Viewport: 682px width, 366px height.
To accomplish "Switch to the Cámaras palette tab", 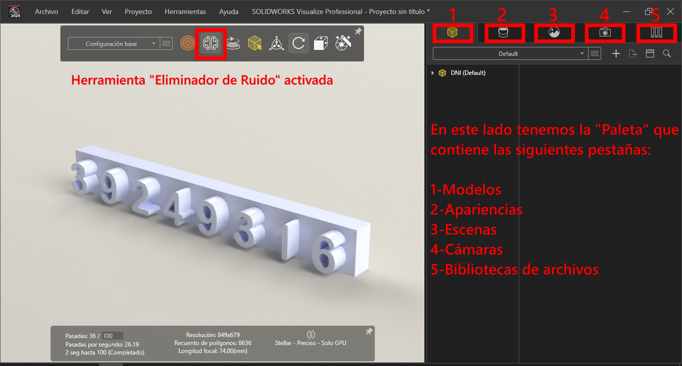I will 605,33.
